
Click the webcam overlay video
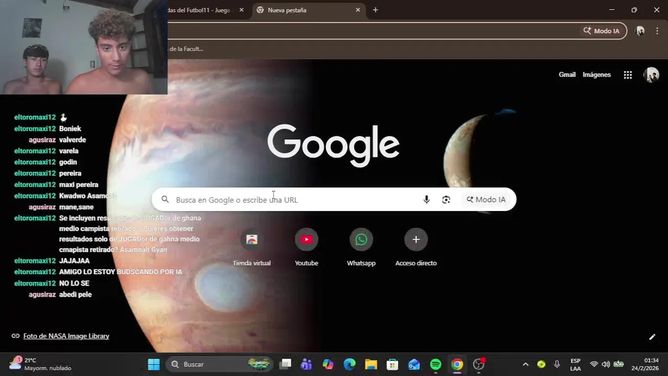coord(84,47)
